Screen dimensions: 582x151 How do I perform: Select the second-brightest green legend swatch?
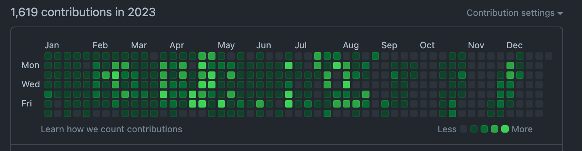495,129
